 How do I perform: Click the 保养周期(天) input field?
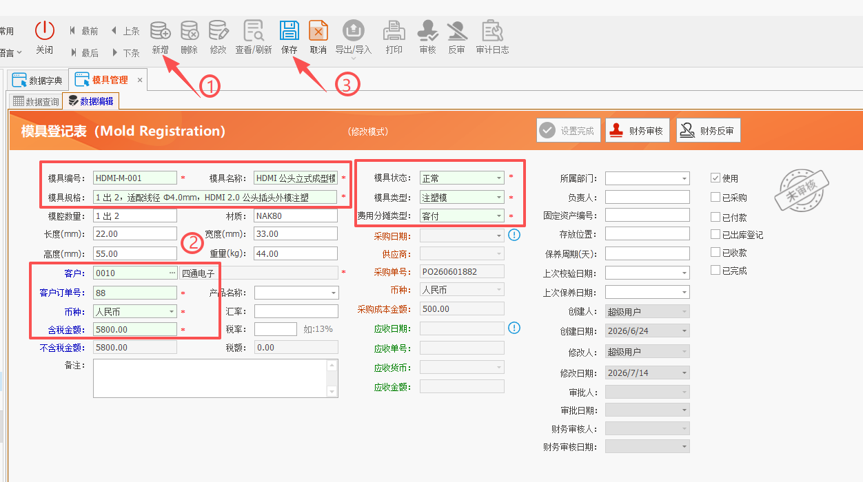pyautogui.click(x=647, y=253)
